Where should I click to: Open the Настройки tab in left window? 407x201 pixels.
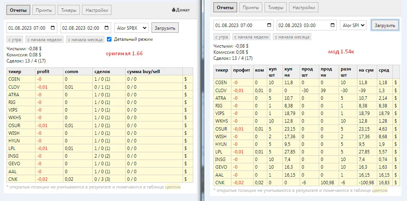coord(97,10)
